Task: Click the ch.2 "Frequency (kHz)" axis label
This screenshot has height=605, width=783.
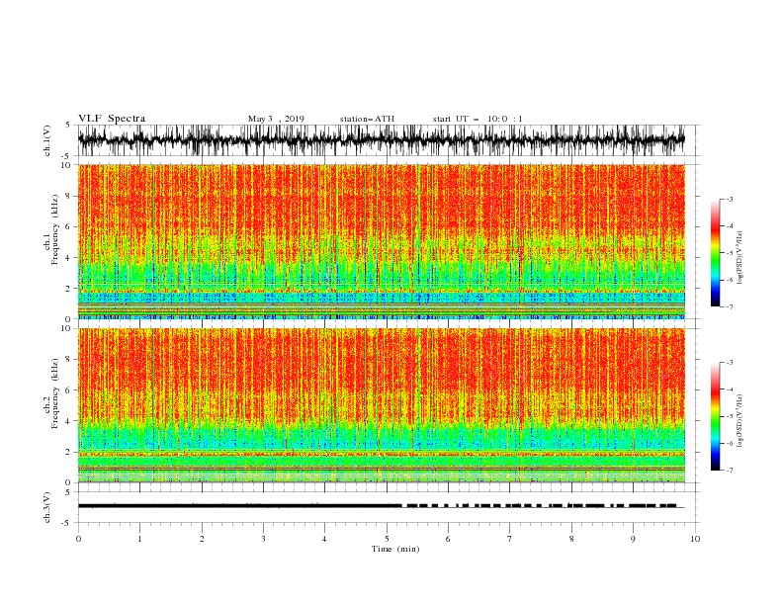Action: [x=55, y=393]
